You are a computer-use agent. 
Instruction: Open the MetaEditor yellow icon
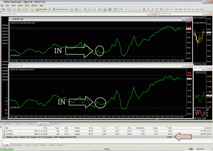(50, 9)
